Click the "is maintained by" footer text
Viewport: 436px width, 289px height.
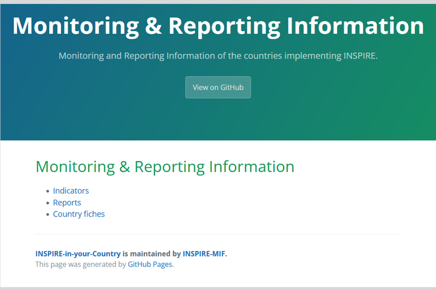(x=152, y=254)
